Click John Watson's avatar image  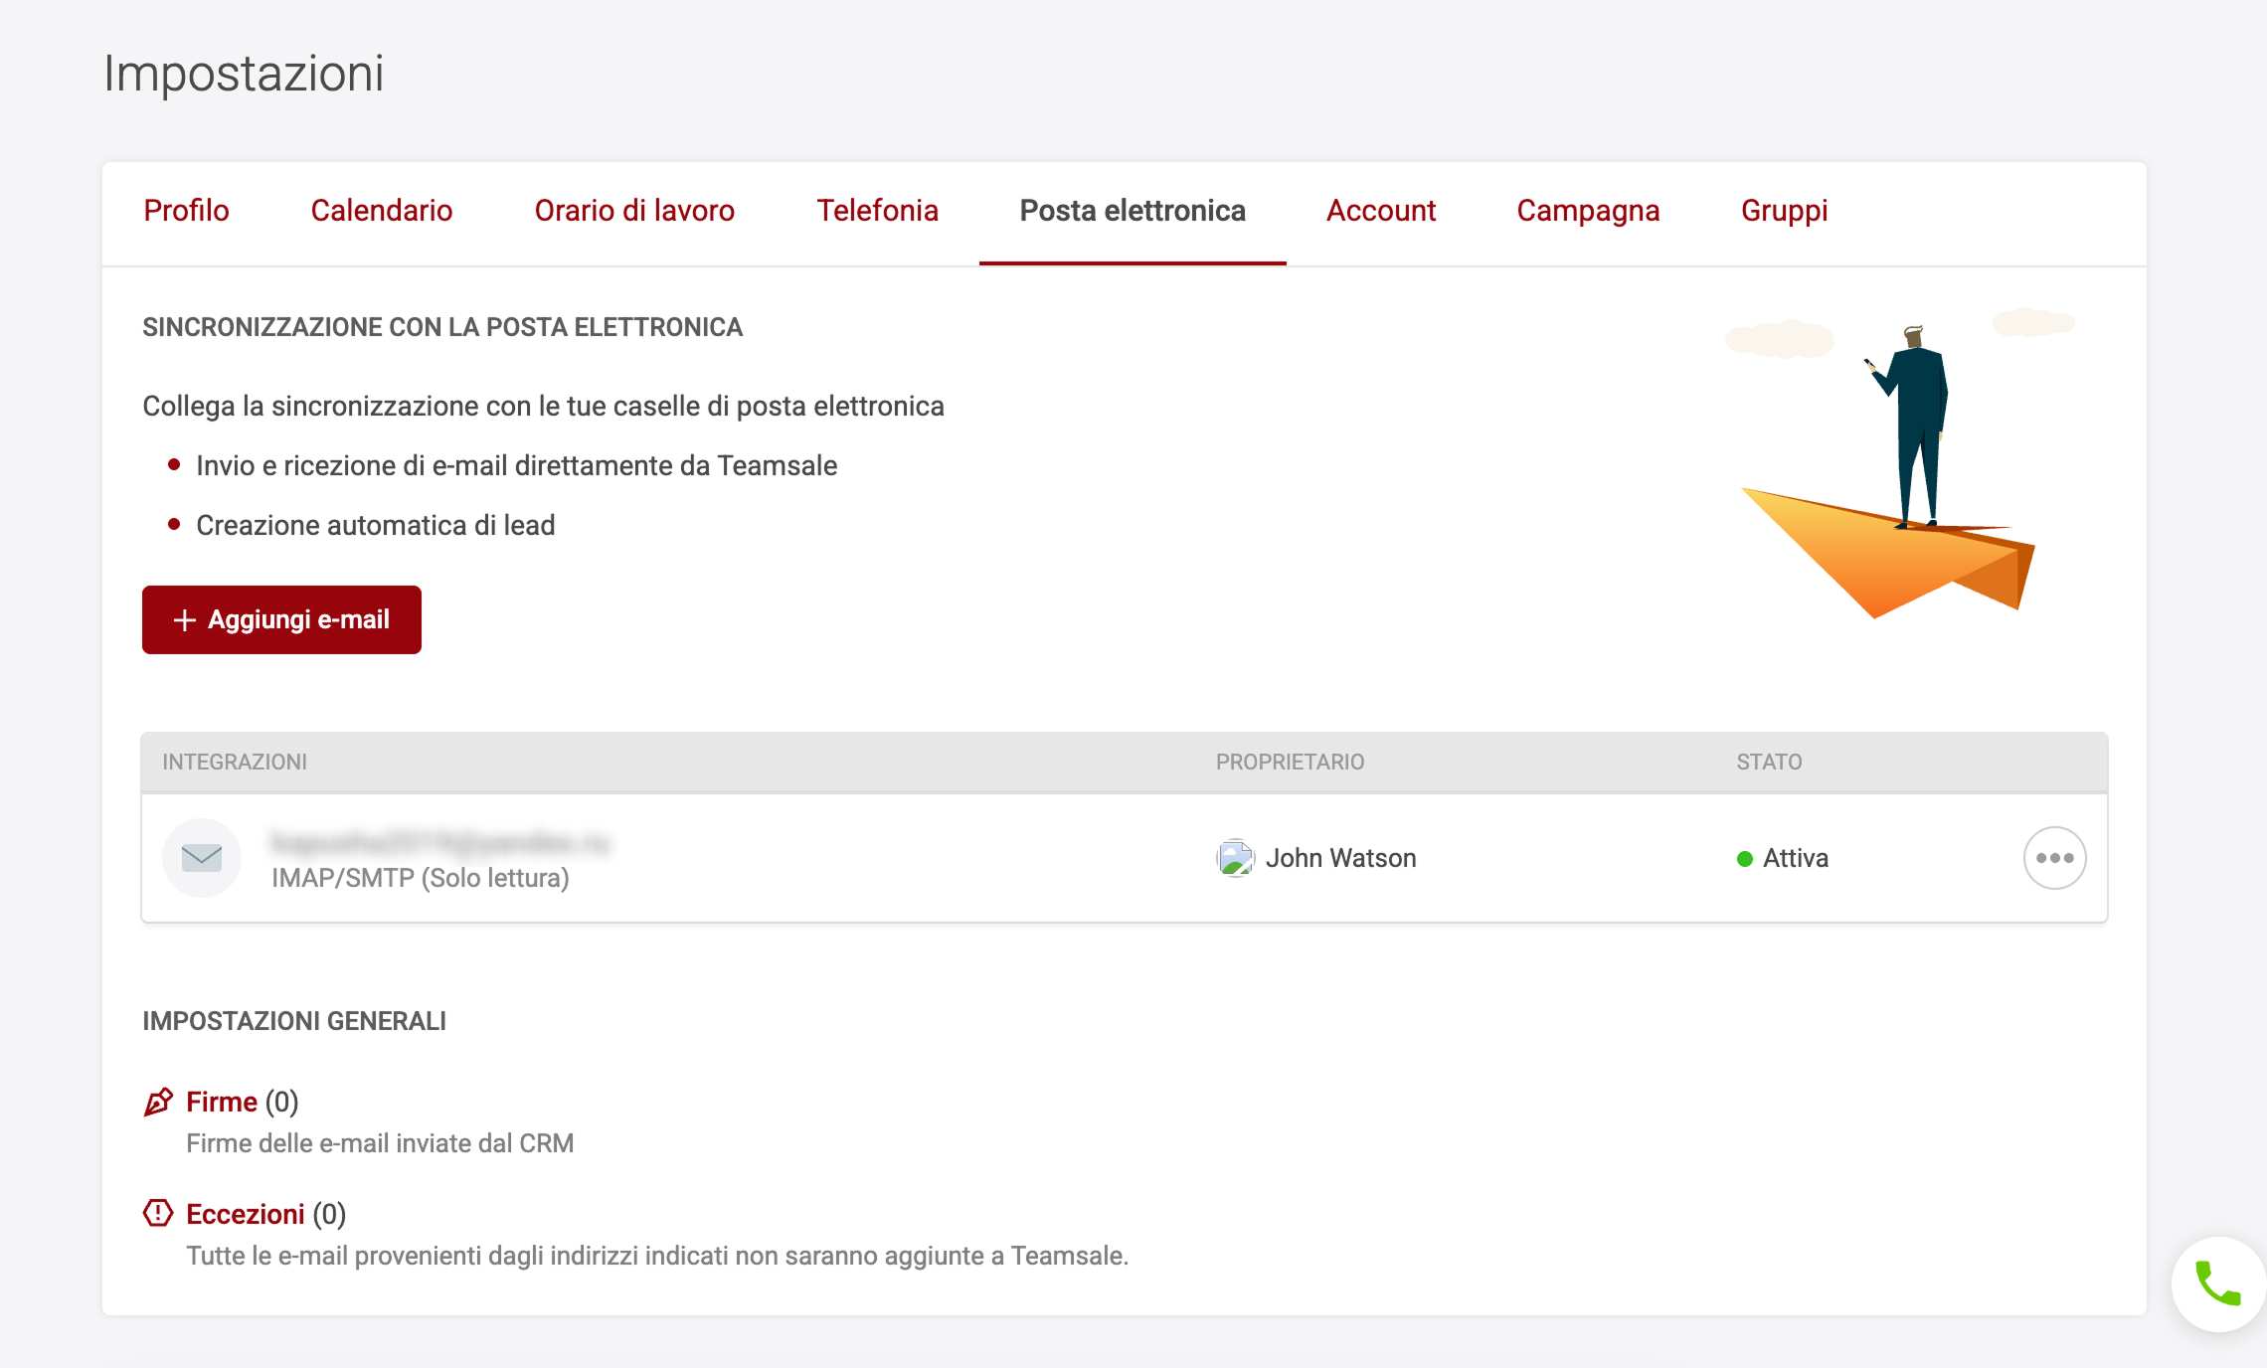[x=1234, y=858]
